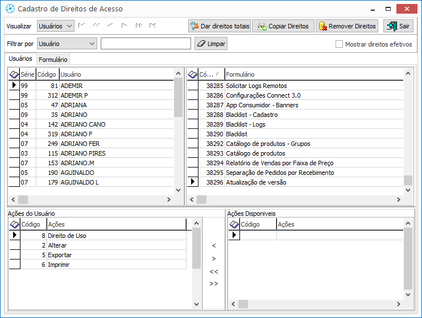Click horizontal scrollbar thumb under Ações Disponiveis
422x318 pixels.
point(243,304)
